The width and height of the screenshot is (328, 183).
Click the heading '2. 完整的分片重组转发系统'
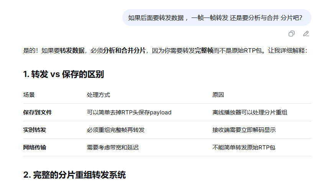click(74, 175)
